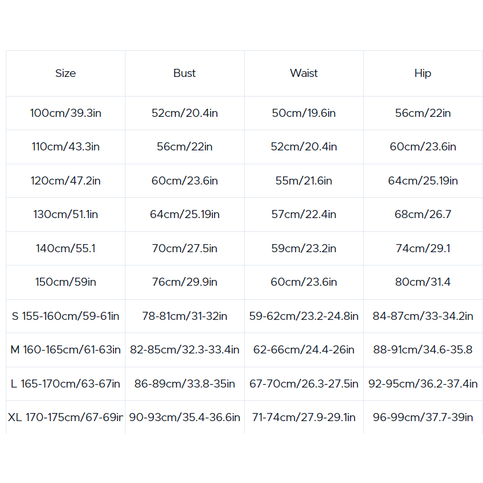The image size is (483, 483).
Task: Select hip value 96-99cm/37.7-39in
Action: pos(423,418)
